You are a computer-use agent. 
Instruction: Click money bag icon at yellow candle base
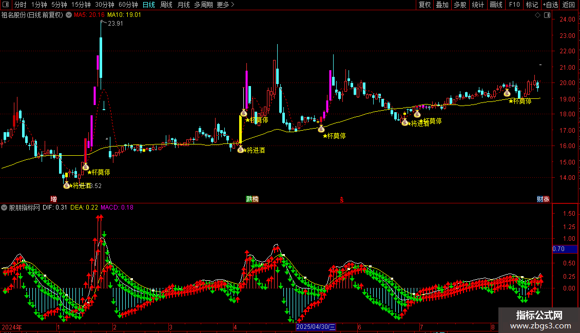(240, 150)
